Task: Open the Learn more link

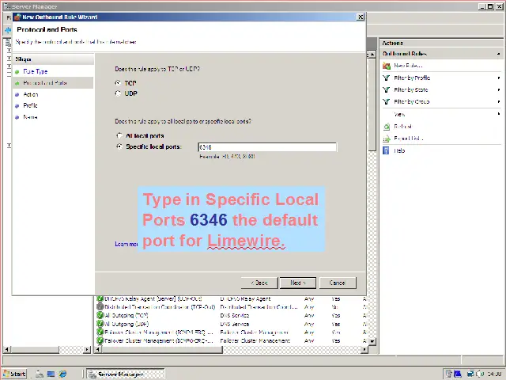Action: pyautogui.click(x=126, y=244)
